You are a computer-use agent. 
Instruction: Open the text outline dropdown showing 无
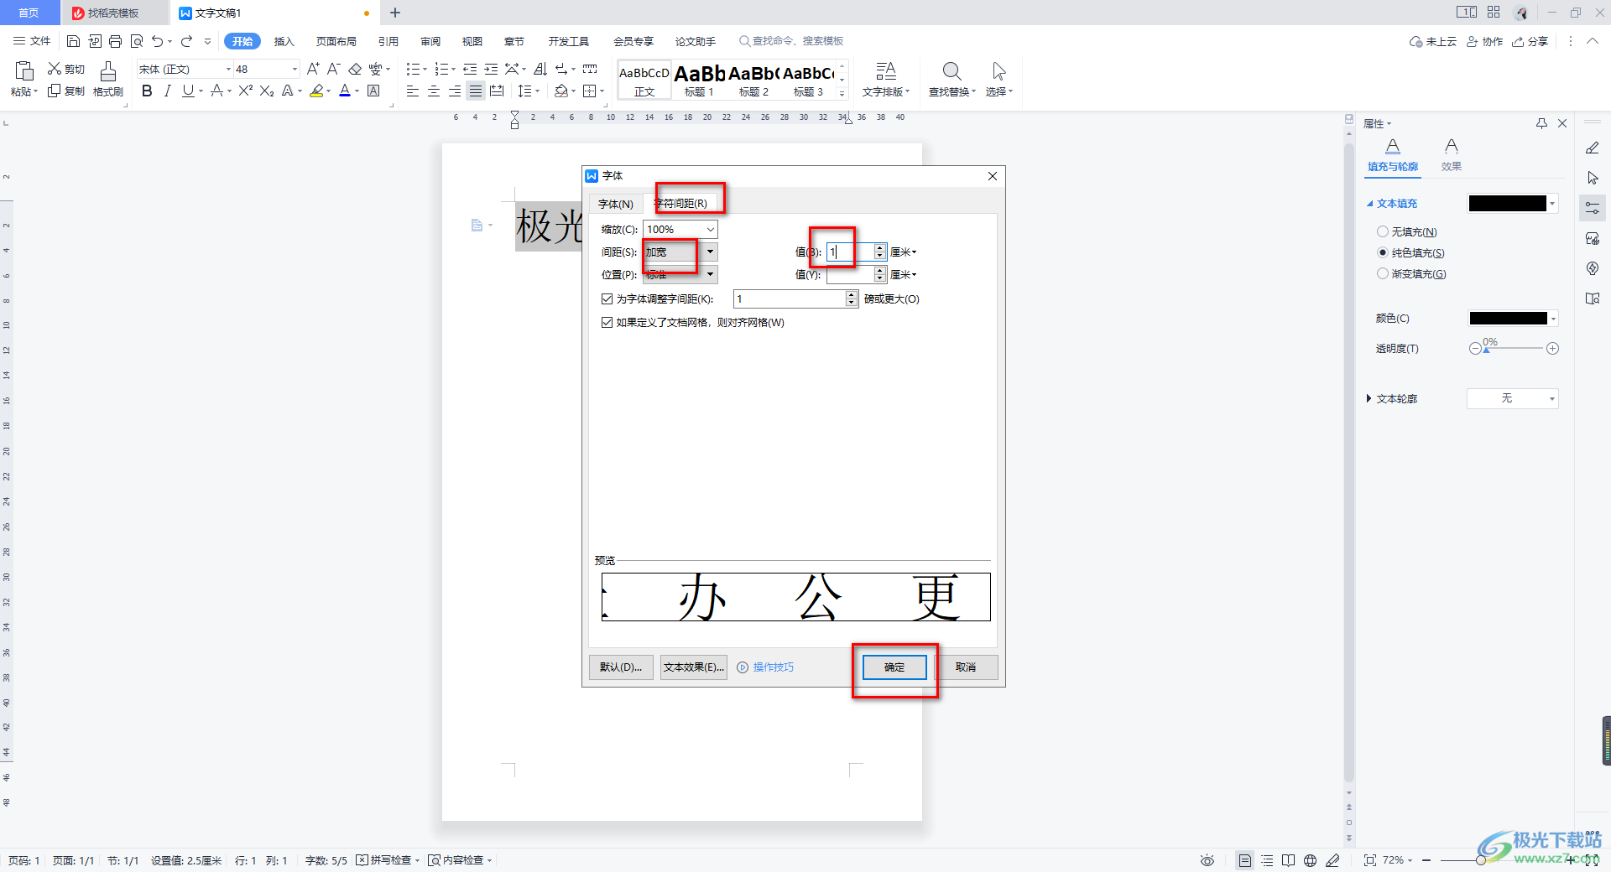tap(1512, 398)
